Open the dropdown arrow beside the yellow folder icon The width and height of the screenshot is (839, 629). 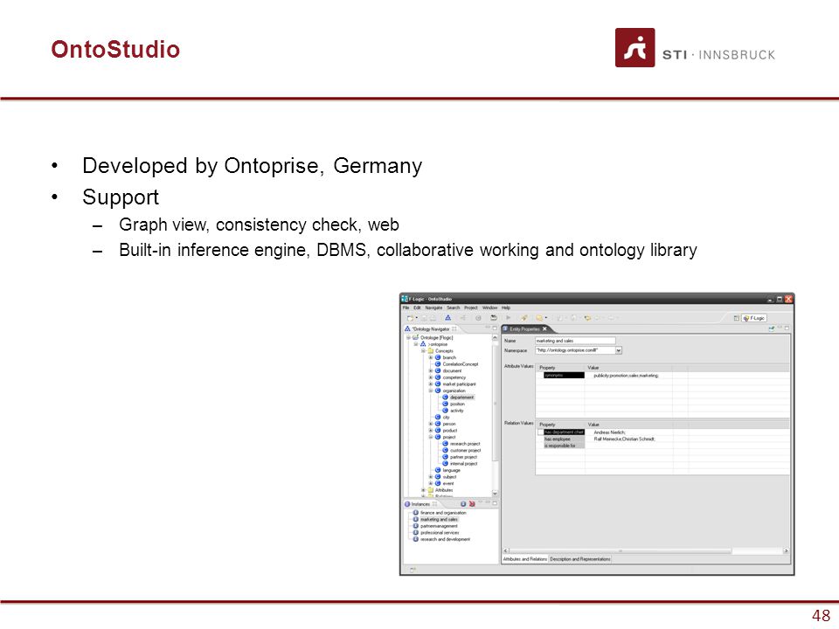[545, 318]
